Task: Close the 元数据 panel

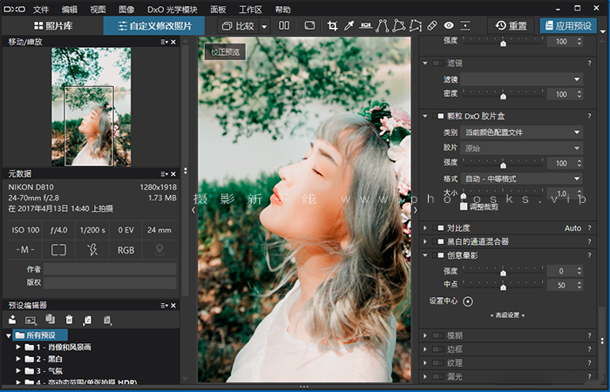Action: [x=173, y=174]
